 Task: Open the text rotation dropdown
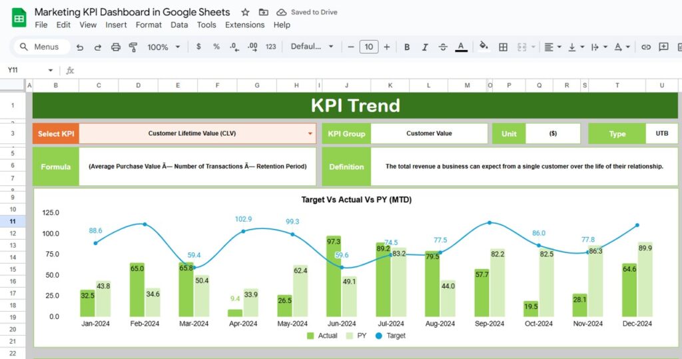622,47
